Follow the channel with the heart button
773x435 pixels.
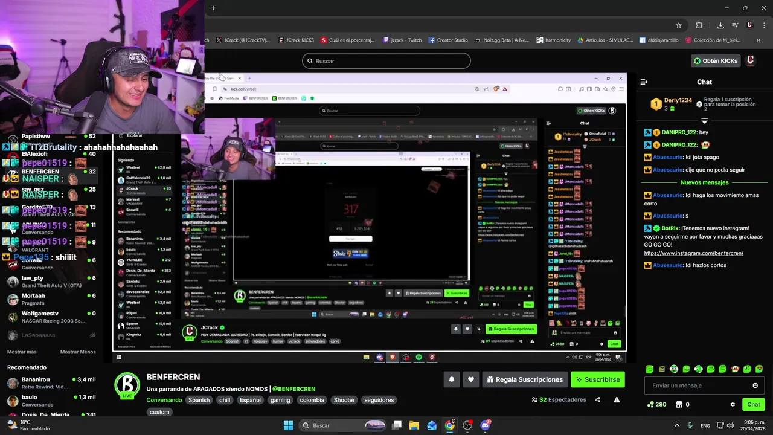(471, 379)
